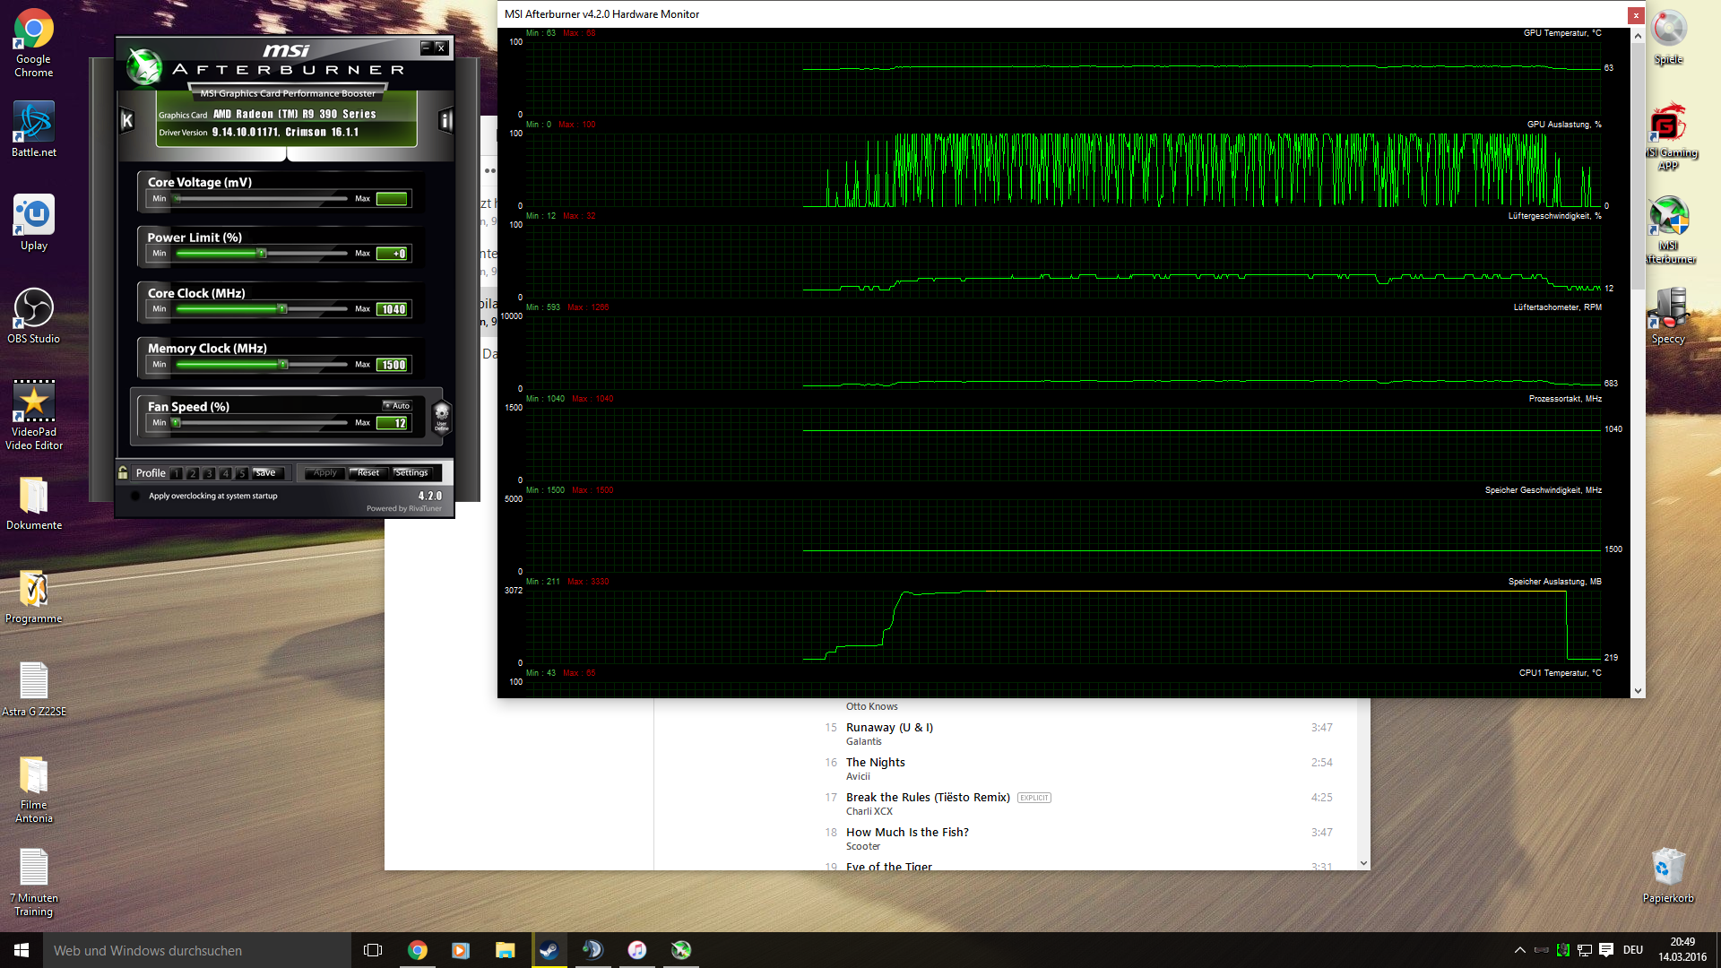The height and width of the screenshot is (968, 1721).
Task: Open the Settings in Afterburner
Action: tap(411, 472)
